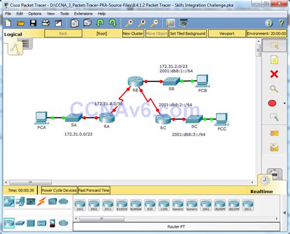Click the Save file floppy disk icon

[x=33, y=23]
